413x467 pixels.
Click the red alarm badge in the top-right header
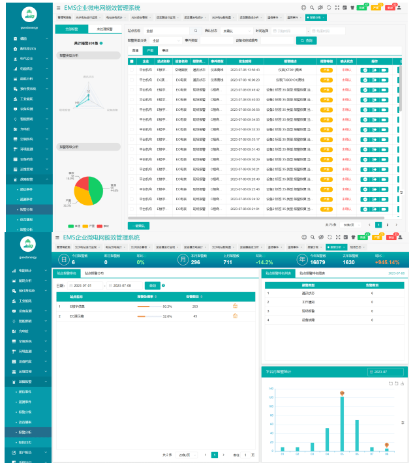click(x=390, y=7)
